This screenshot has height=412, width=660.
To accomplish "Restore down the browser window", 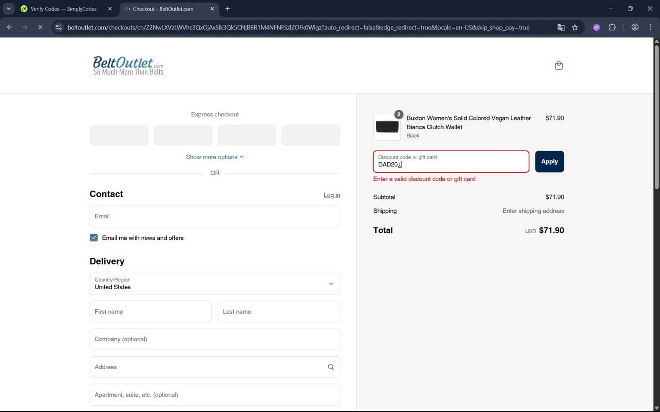I will [630, 9].
